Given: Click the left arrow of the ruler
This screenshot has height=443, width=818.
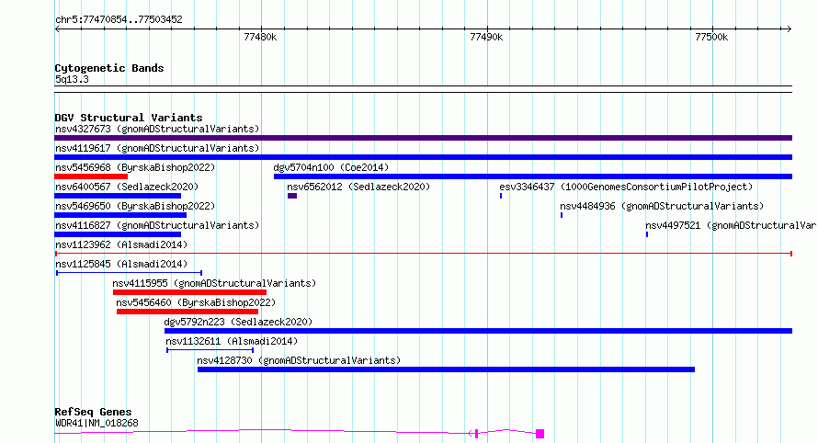Looking at the screenshot, I should pos(57,29).
